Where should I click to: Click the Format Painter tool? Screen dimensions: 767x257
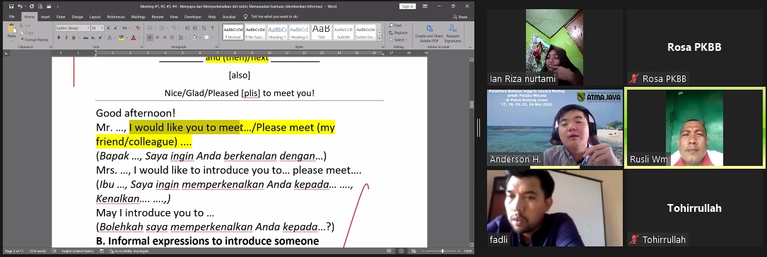(x=34, y=40)
